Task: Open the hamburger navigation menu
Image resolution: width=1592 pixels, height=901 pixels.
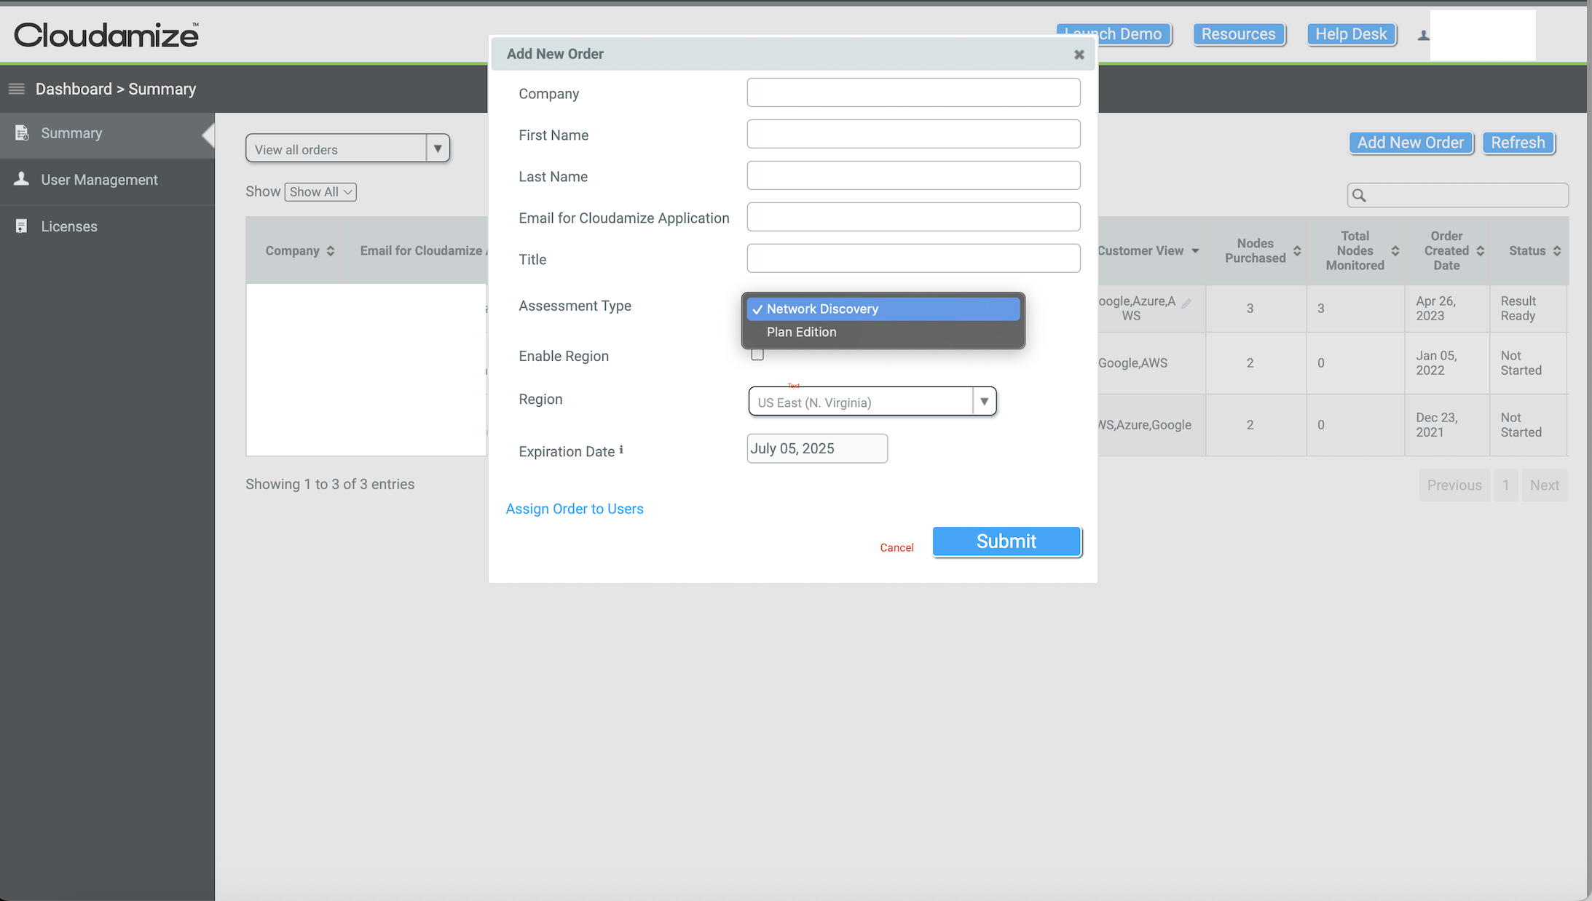Action: [x=16, y=88]
